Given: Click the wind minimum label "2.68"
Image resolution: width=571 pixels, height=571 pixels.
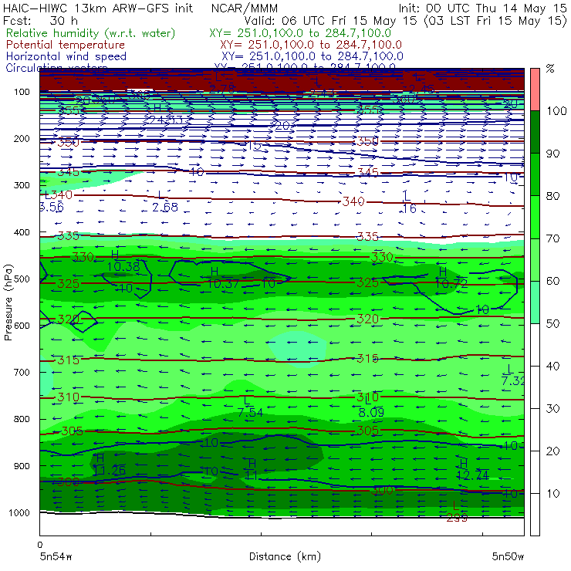Looking at the screenshot, I should 165,208.
